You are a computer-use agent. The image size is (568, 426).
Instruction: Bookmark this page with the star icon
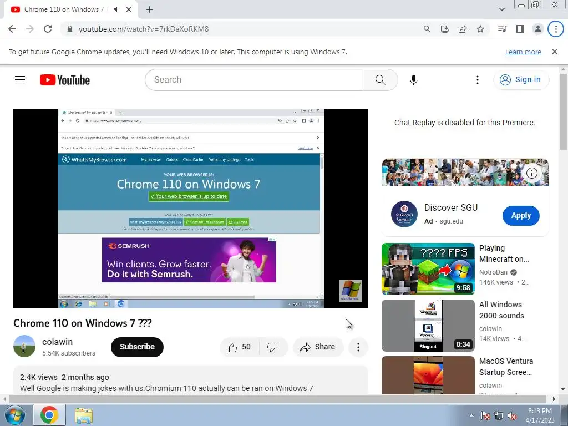(x=480, y=29)
